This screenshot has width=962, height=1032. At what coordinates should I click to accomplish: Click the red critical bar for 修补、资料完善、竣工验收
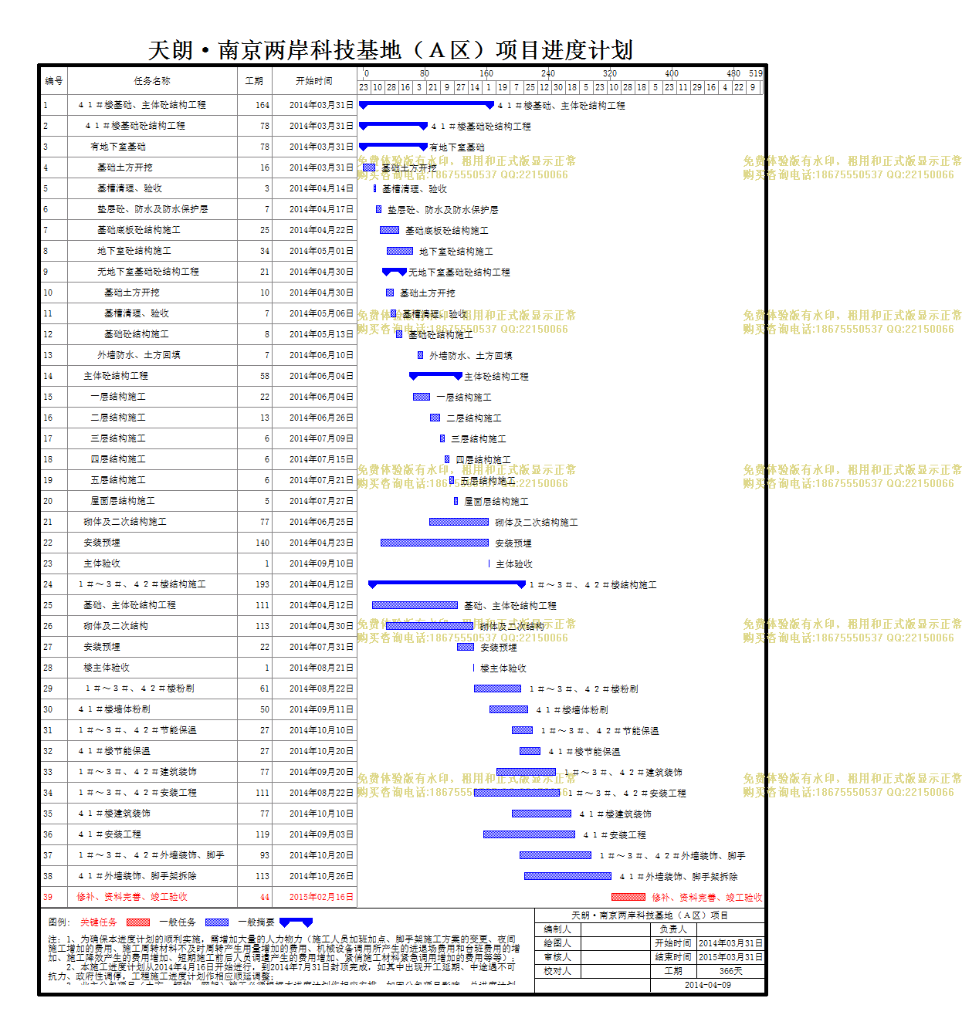point(628,897)
